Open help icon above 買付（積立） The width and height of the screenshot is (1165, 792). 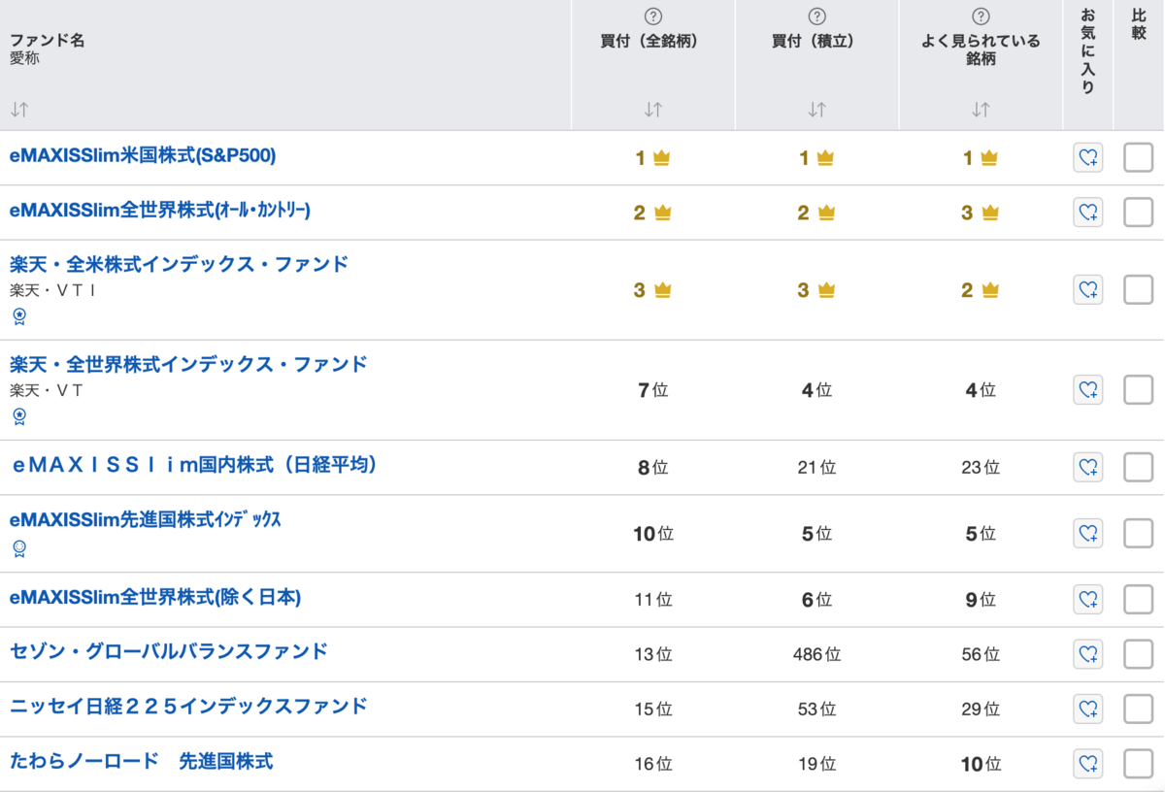click(817, 16)
